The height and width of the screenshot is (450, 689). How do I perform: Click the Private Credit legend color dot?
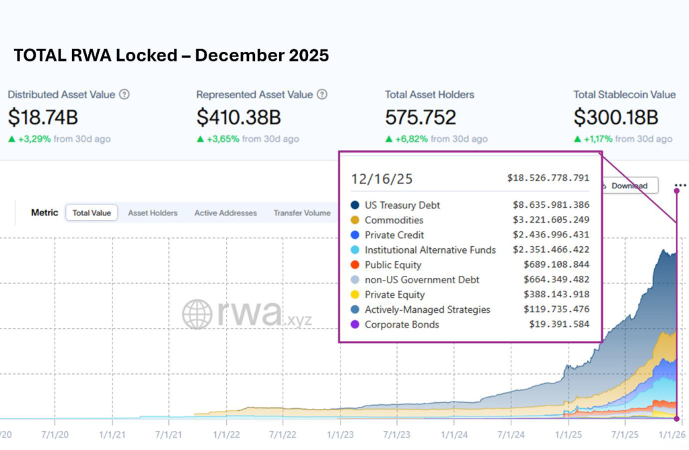355,235
